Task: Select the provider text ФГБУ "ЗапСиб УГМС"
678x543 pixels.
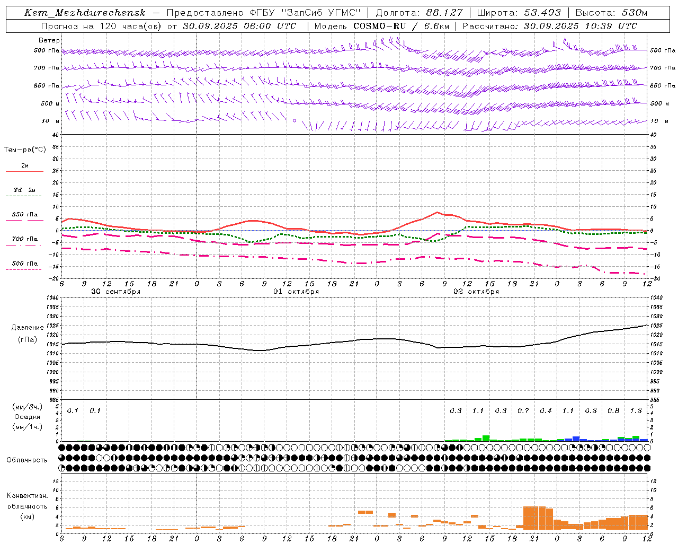Action: coord(305,13)
